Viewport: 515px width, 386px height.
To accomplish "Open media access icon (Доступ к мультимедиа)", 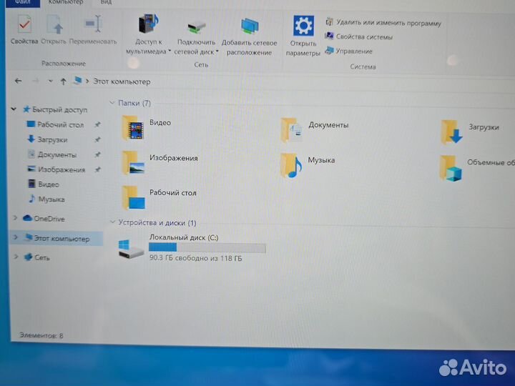I will [149, 24].
